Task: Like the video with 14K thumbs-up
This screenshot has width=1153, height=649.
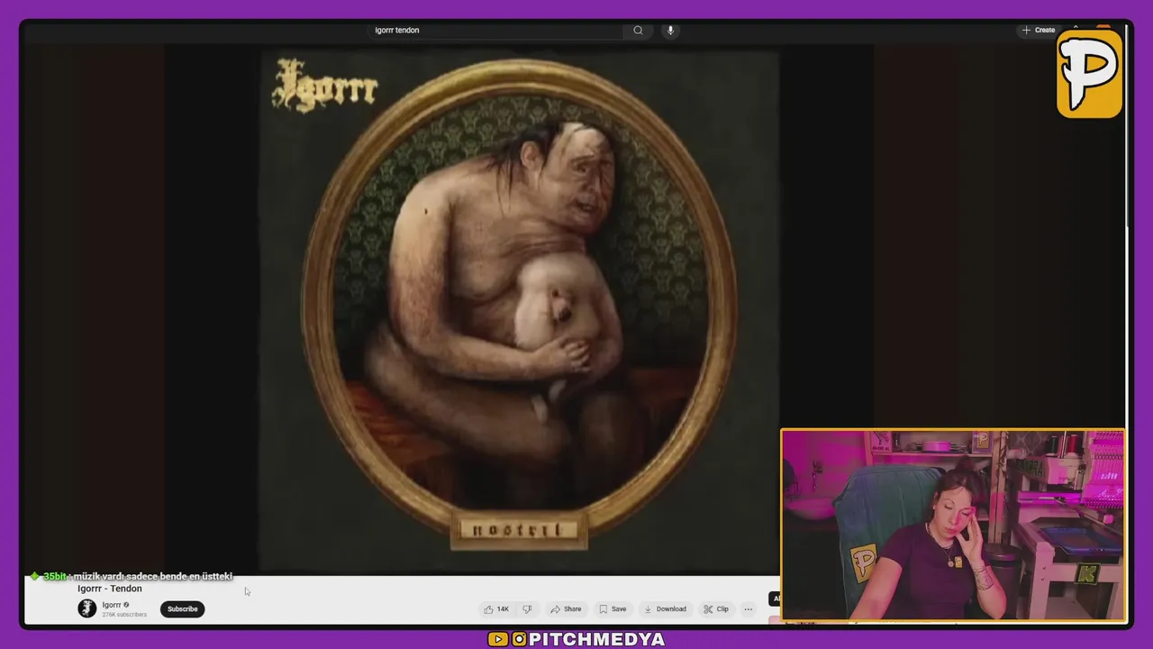Action: point(496,609)
